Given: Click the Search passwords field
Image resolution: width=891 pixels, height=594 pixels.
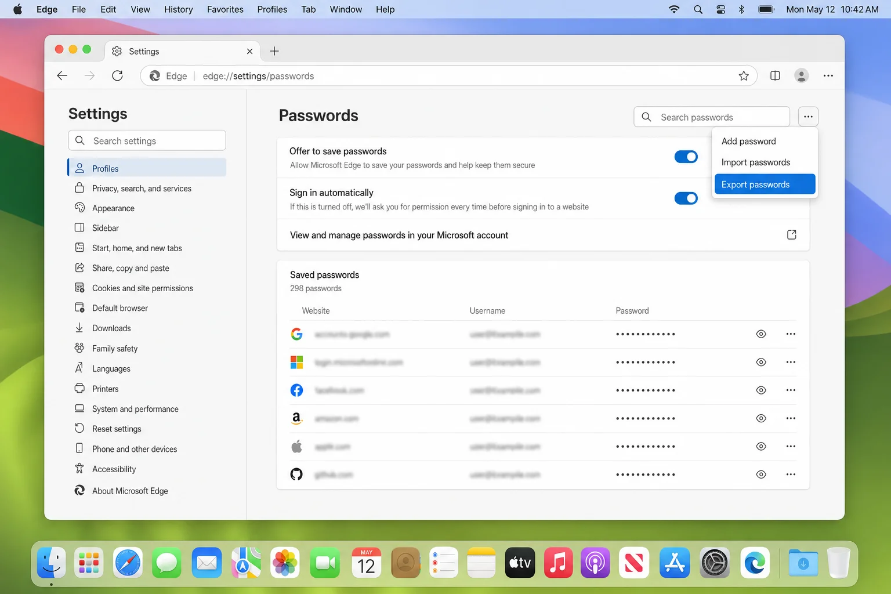Looking at the screenshot, I should [712, 117].
